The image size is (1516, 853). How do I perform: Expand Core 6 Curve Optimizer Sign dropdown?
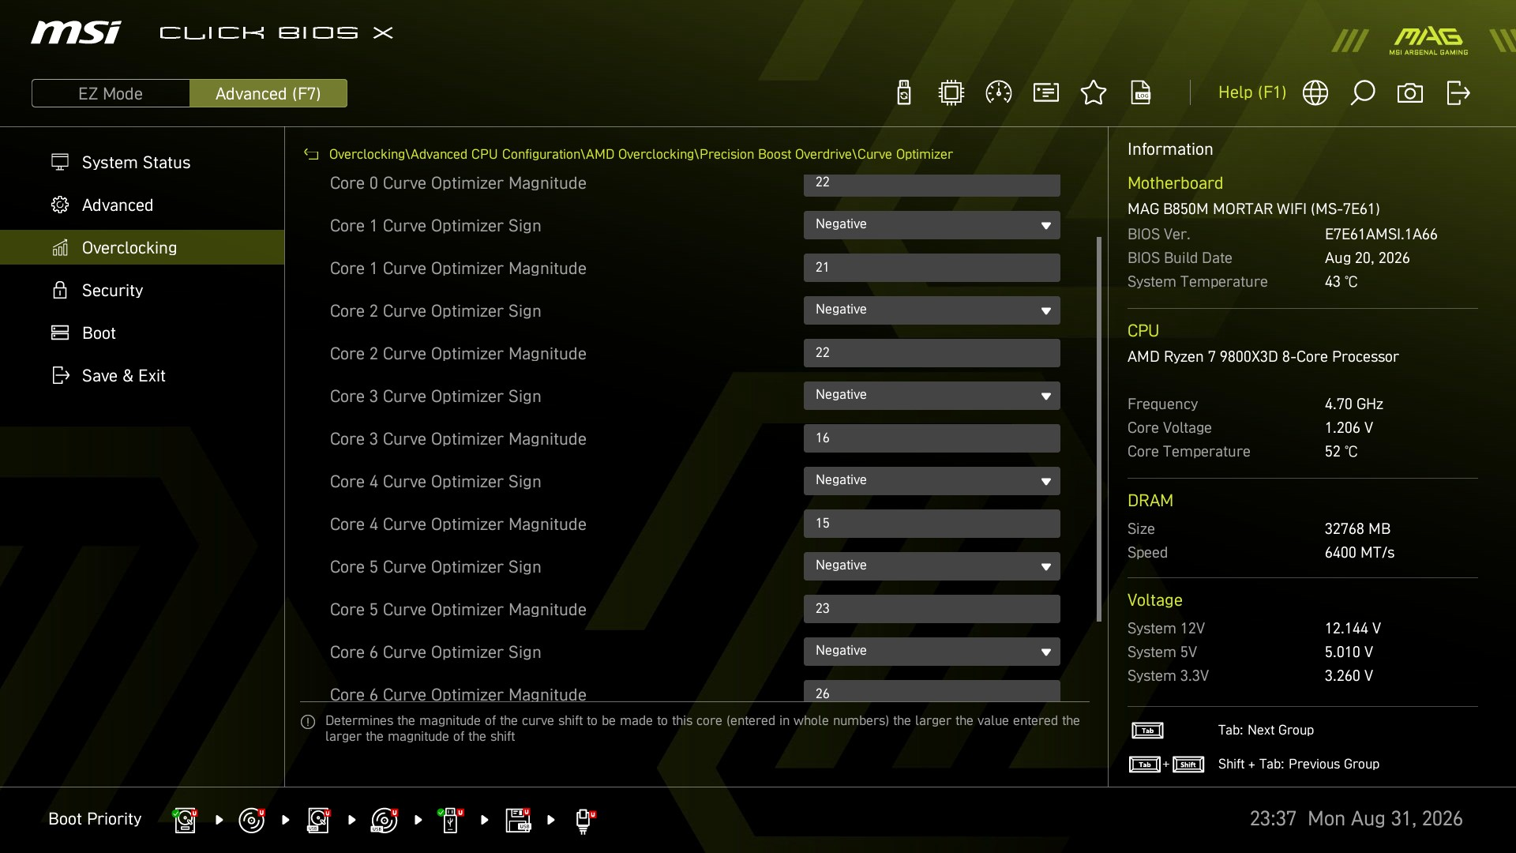click(932, 652)
